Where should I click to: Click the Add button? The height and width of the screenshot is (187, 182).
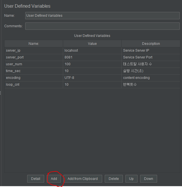(54, 179)
